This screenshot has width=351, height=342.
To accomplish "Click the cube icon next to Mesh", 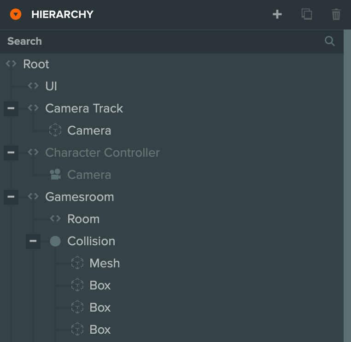I will click(77, 263).
